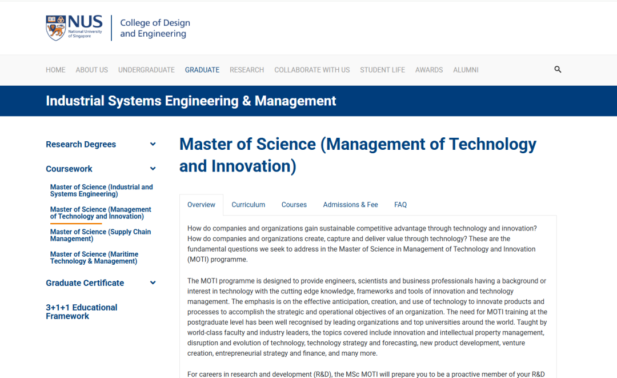617x378 pixels.
Task: Click Collaborate With Us in navigation
Action: point(312,70)
